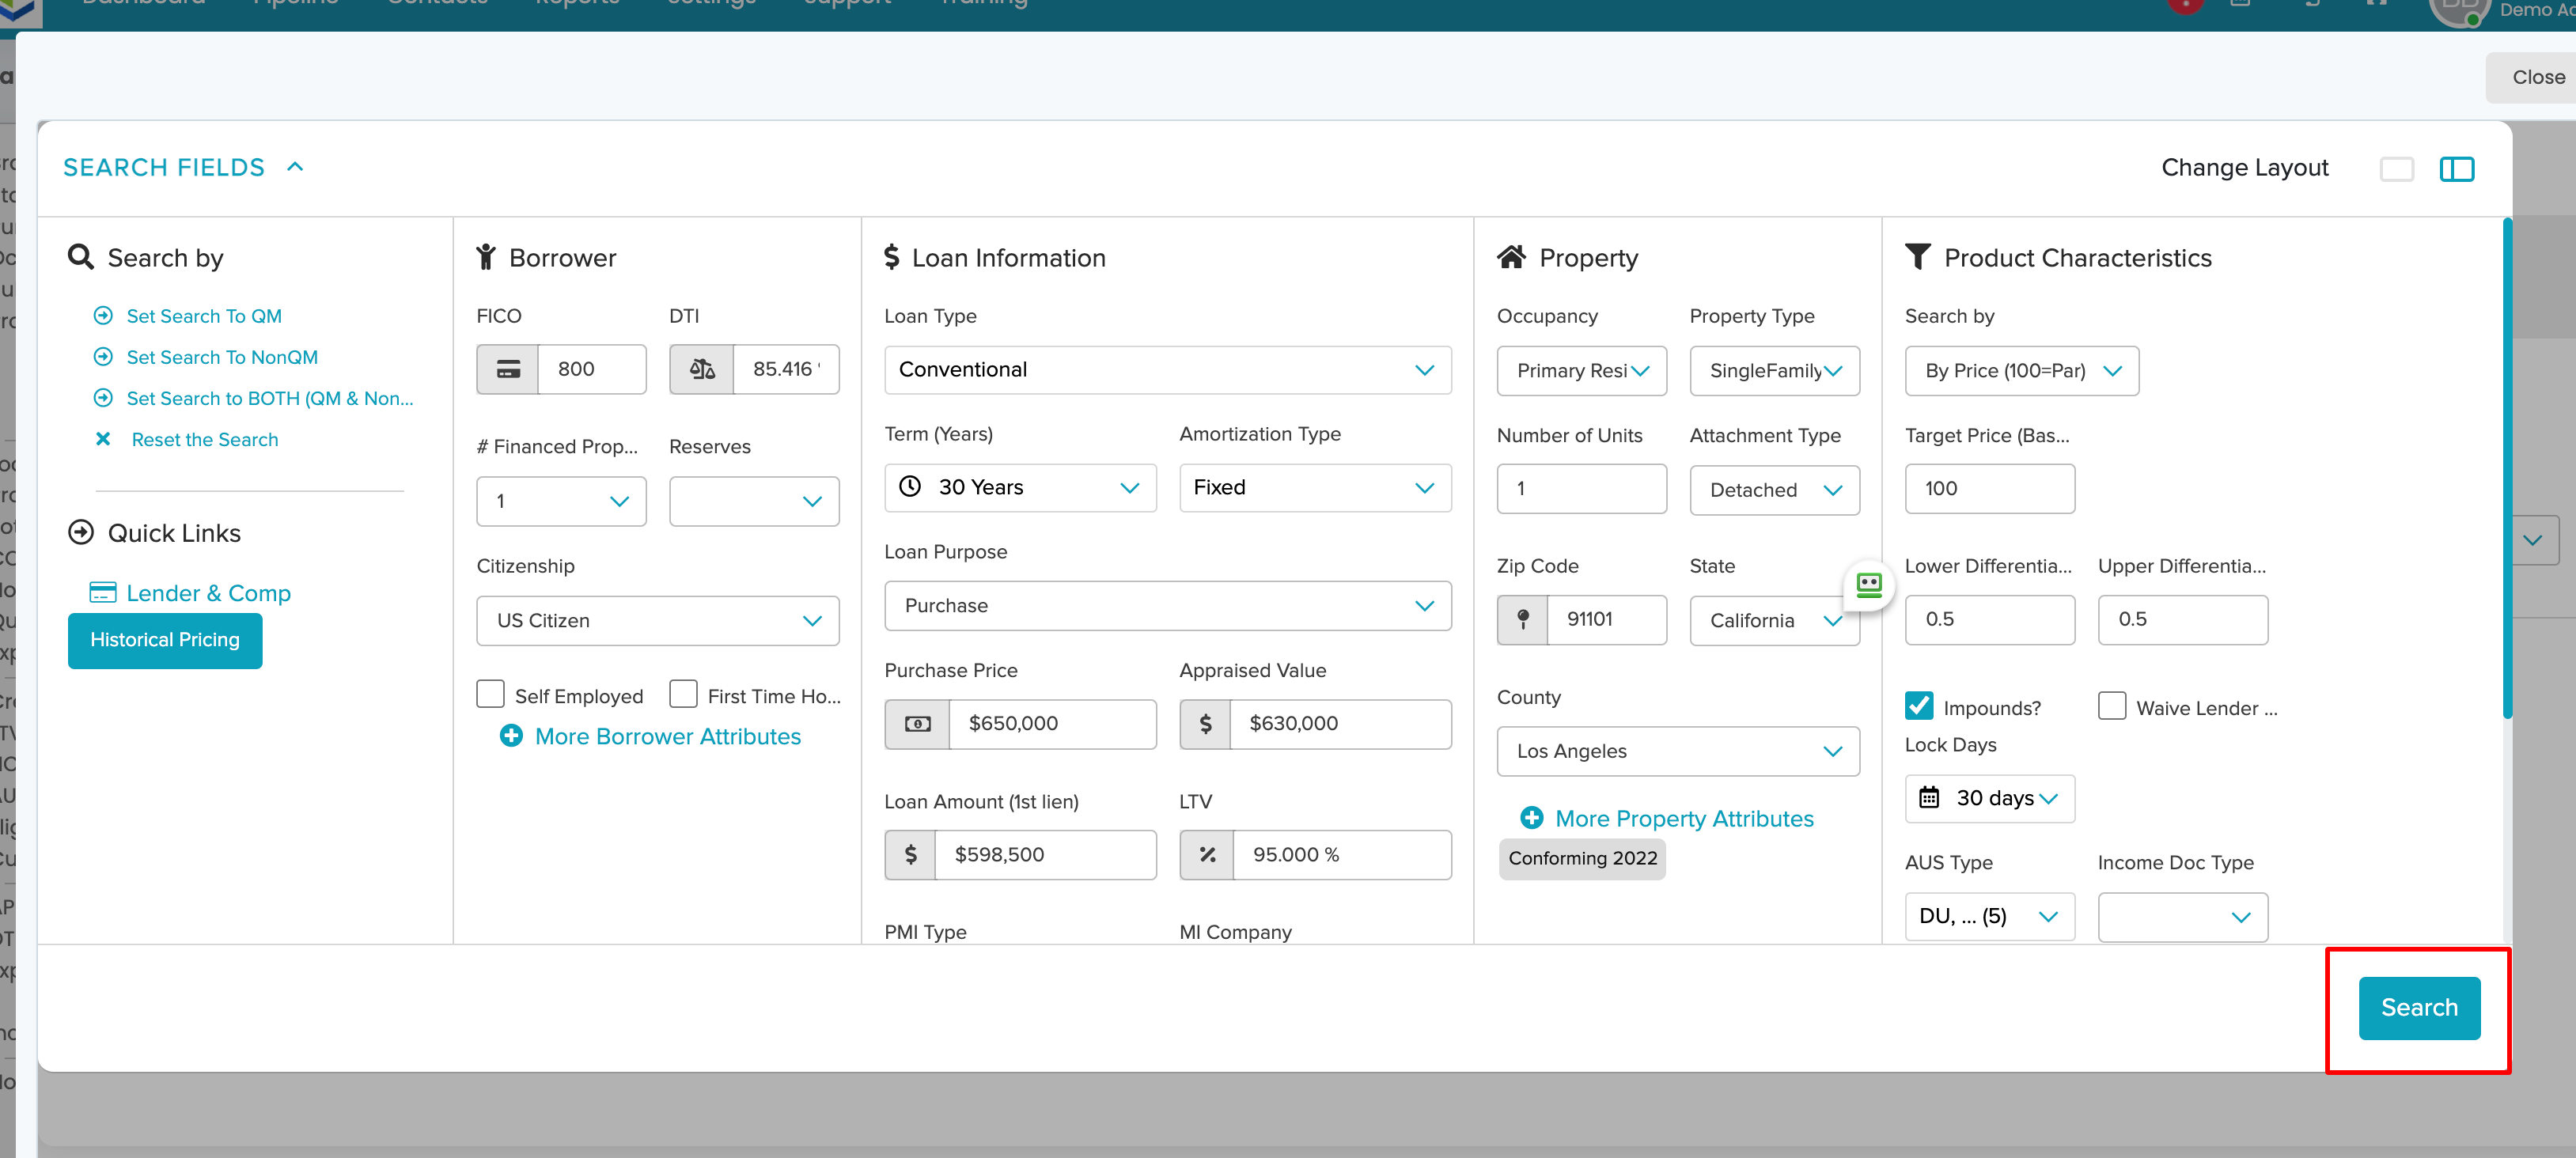Collapse the SEARCH FIELDS section
2576x1158 pixels.
click(295, 166)
